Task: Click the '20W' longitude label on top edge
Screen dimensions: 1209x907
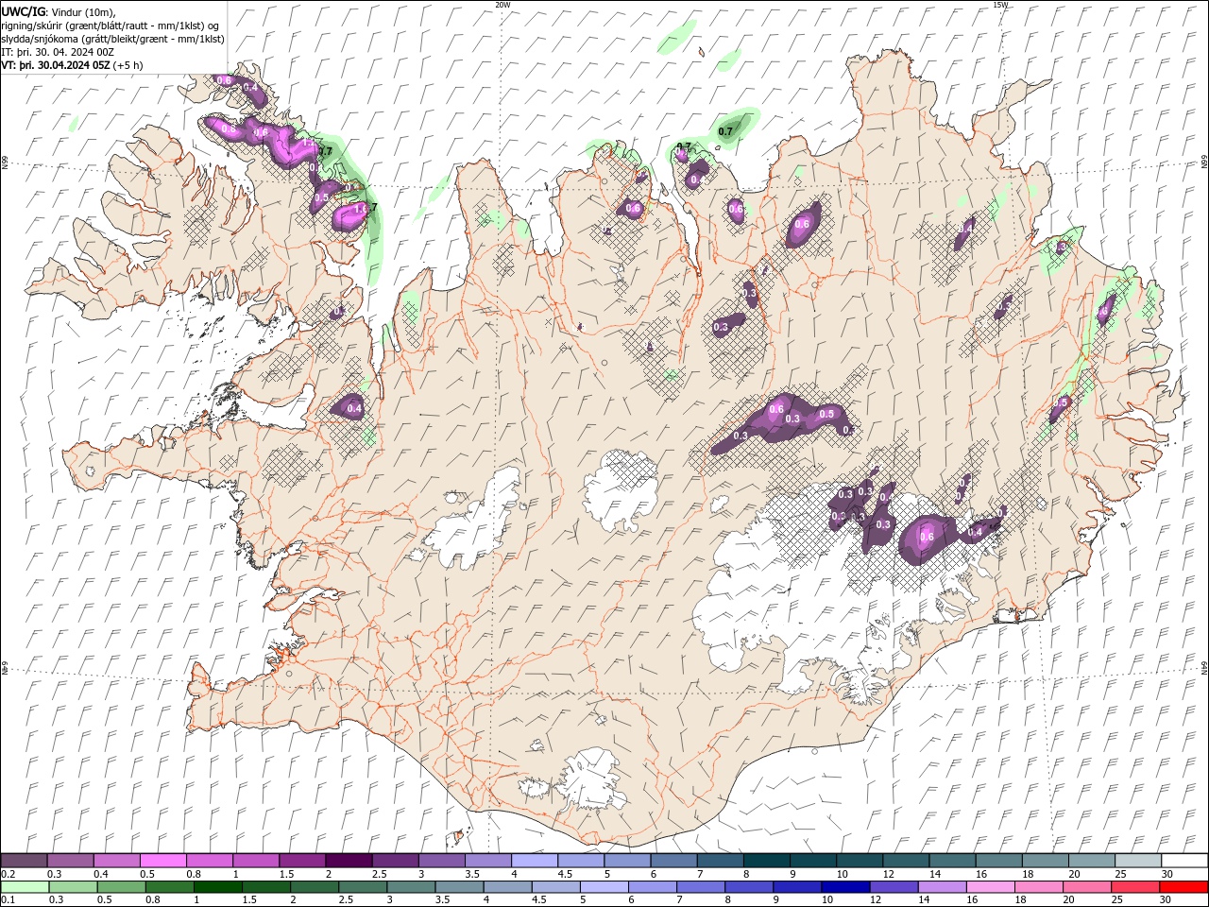Action: [502, 5]
